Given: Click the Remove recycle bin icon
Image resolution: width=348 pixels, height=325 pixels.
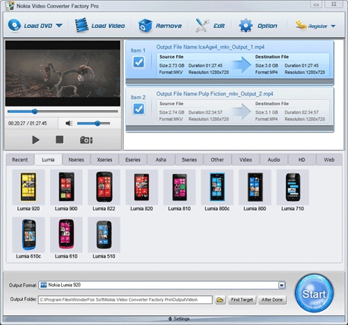Looking at the screenshot, I should point(145,26).
